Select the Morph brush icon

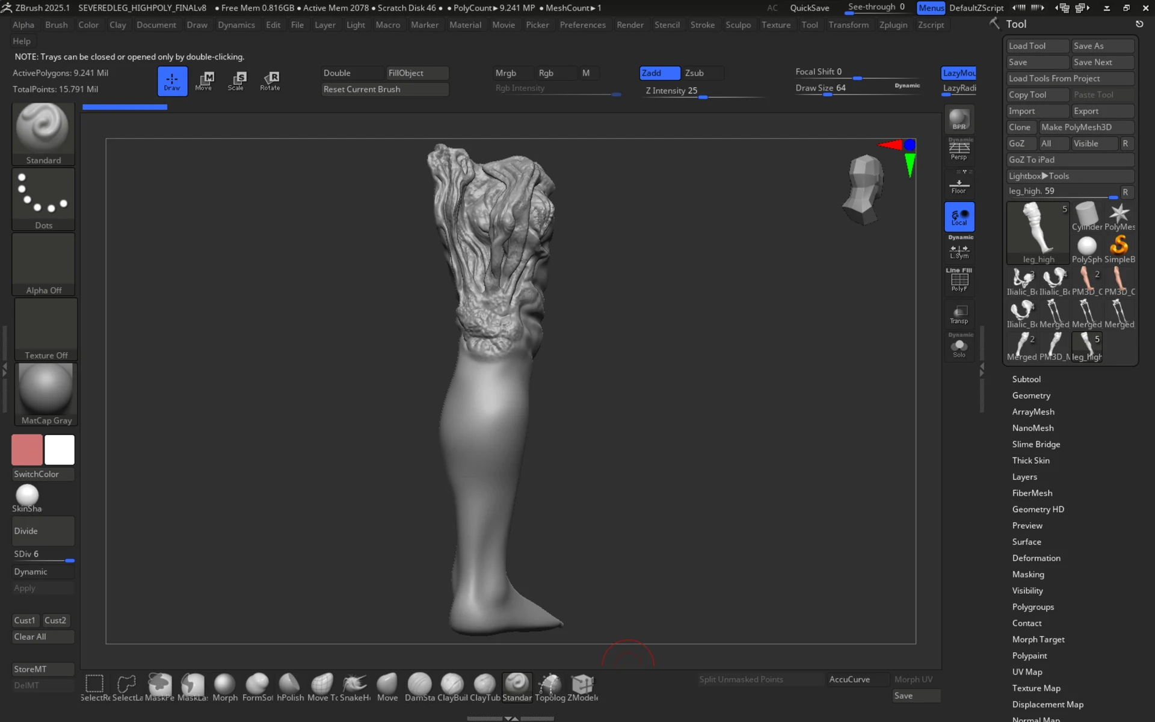225,687
